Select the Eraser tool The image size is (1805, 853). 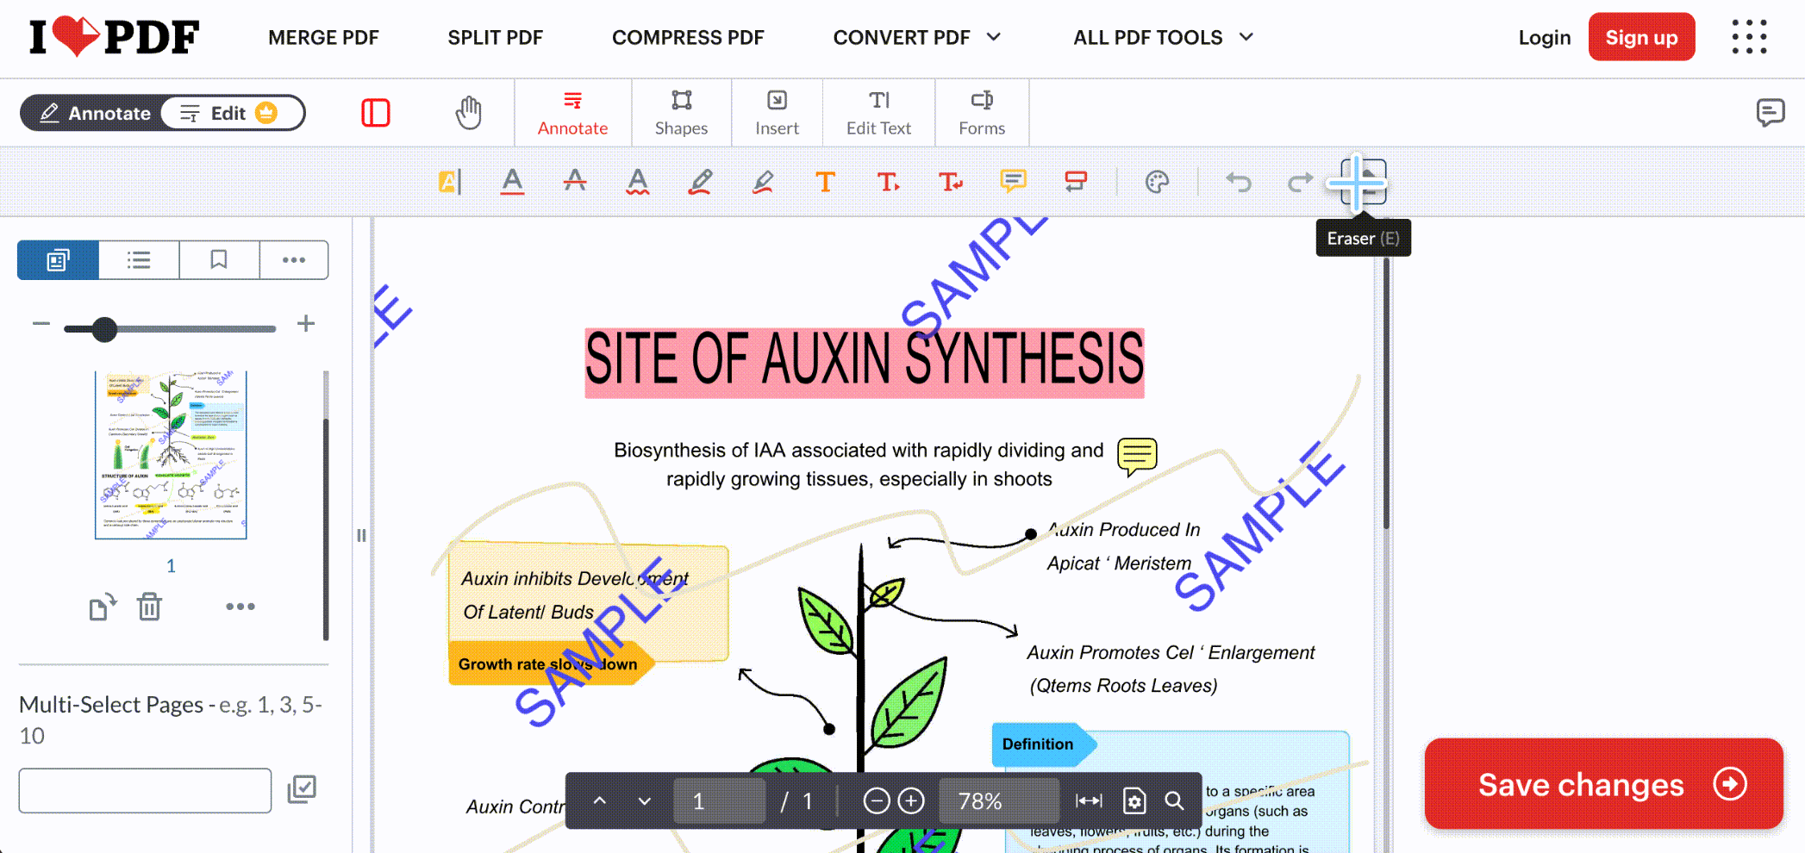(1363, 182)
